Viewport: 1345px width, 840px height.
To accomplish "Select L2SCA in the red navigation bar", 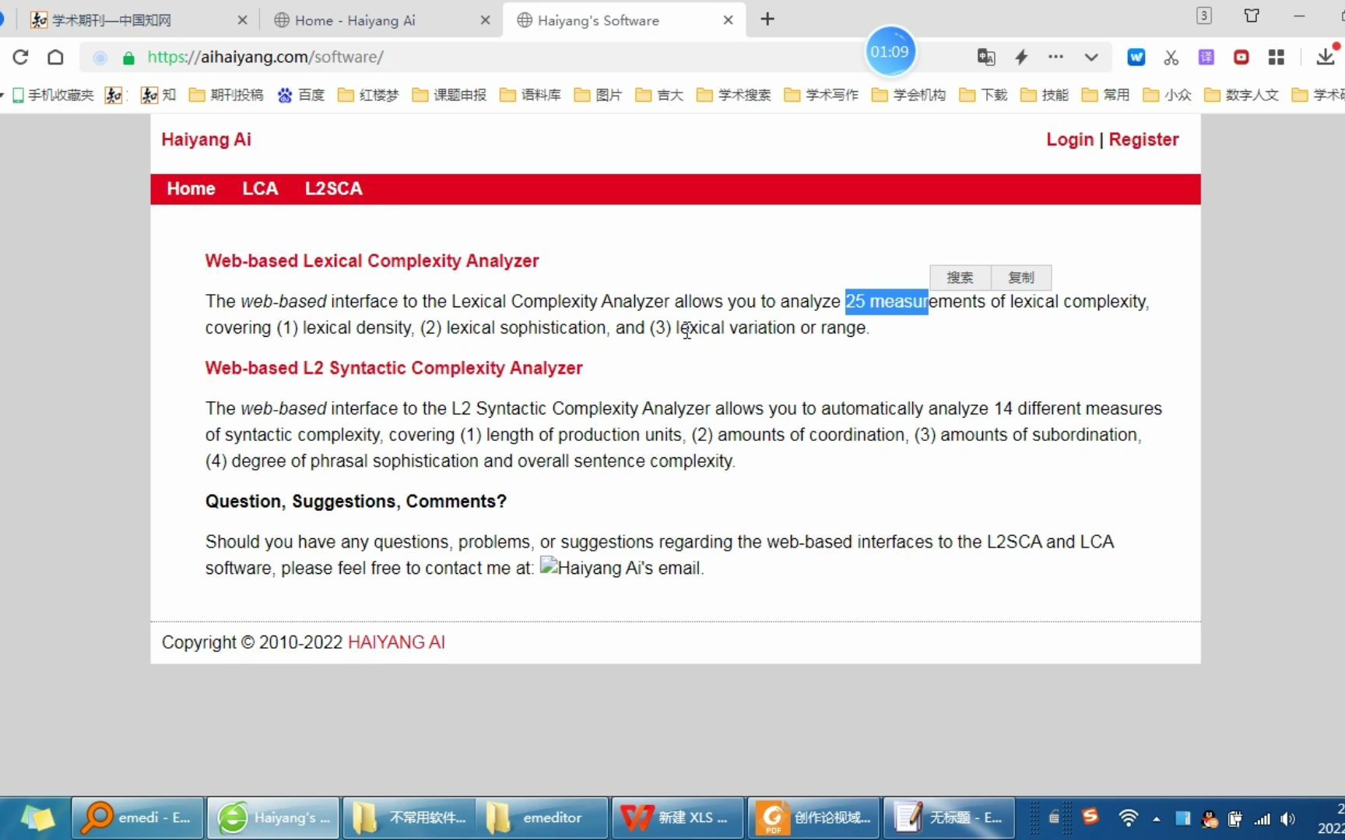I will [x=333, y=188].
